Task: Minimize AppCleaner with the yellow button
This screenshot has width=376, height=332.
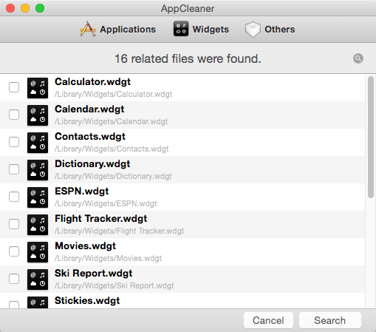Action: [25, 8]
